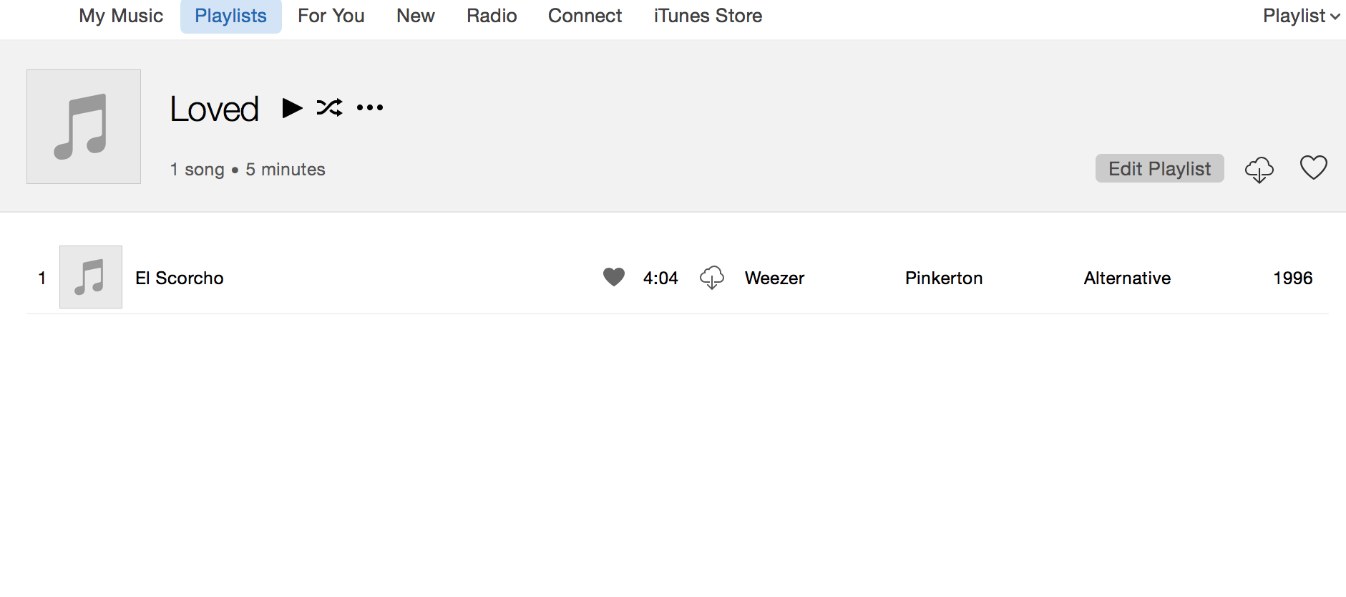This screenshot has width=1346, height=597.
Task: Click the Loved playlist artwork thumbnail
Action: pos(84,127)
